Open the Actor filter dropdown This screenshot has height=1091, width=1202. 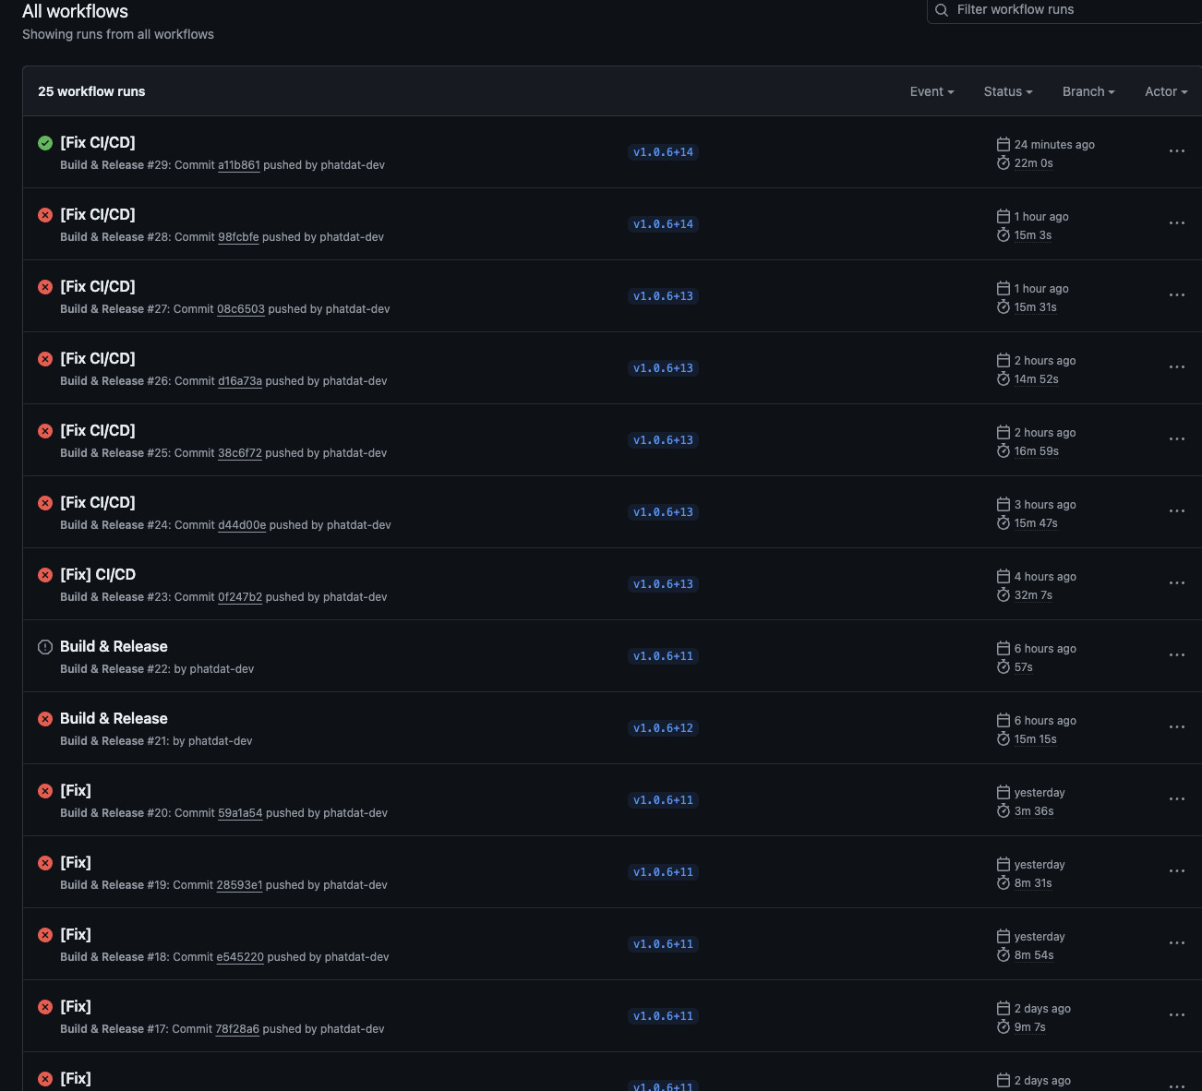1165,91
